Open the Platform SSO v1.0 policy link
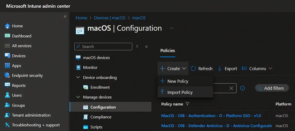The image size is (295, 131). 211,116
